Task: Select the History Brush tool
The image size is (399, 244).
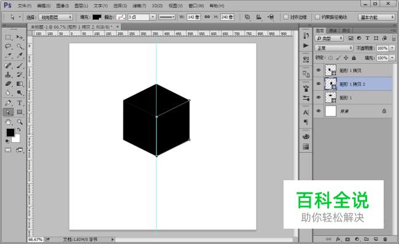Action: click(x=20, y=75)
